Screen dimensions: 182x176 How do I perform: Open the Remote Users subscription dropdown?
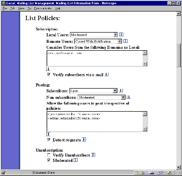(x=98, y=41)
